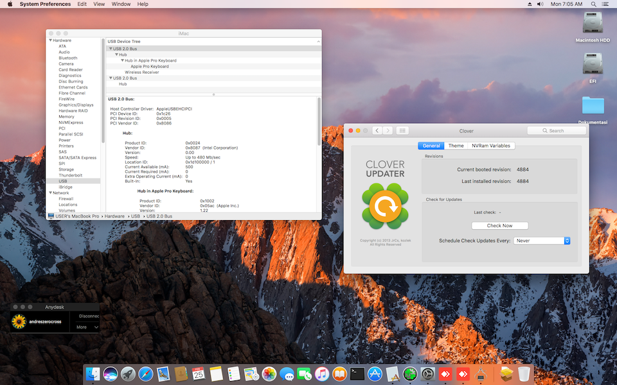Select Macintosh HDD drive on desktop
Image resolution: width=617 pixels, height=385 pixels.
(593, 27)
